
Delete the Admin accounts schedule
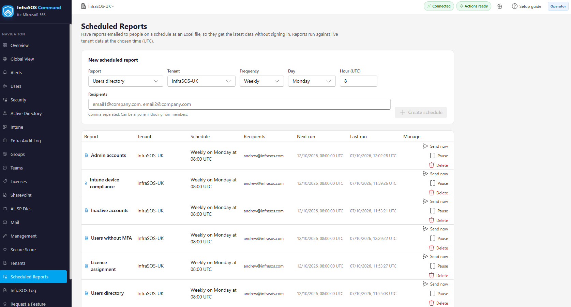pos(438,165)
